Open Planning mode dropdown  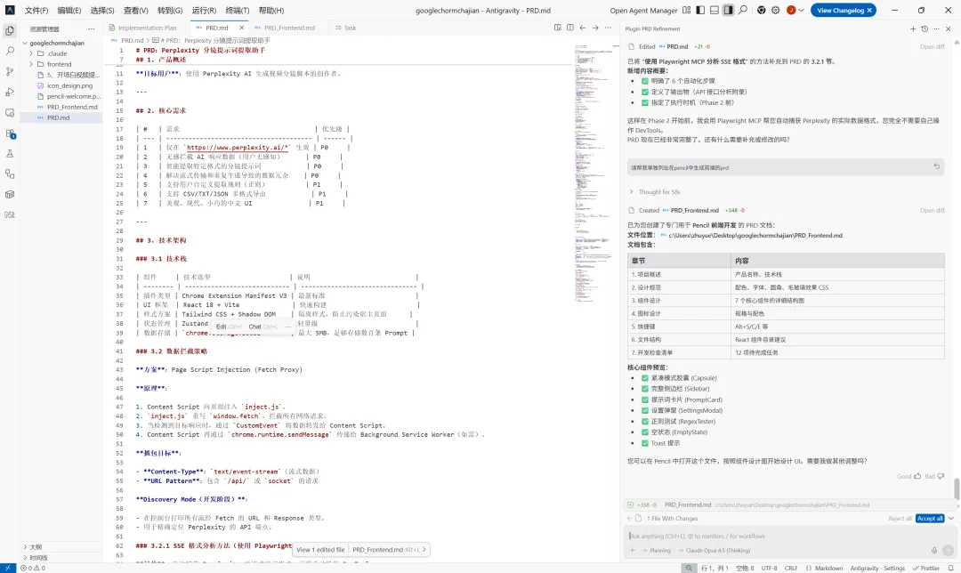tap(657, 551)
